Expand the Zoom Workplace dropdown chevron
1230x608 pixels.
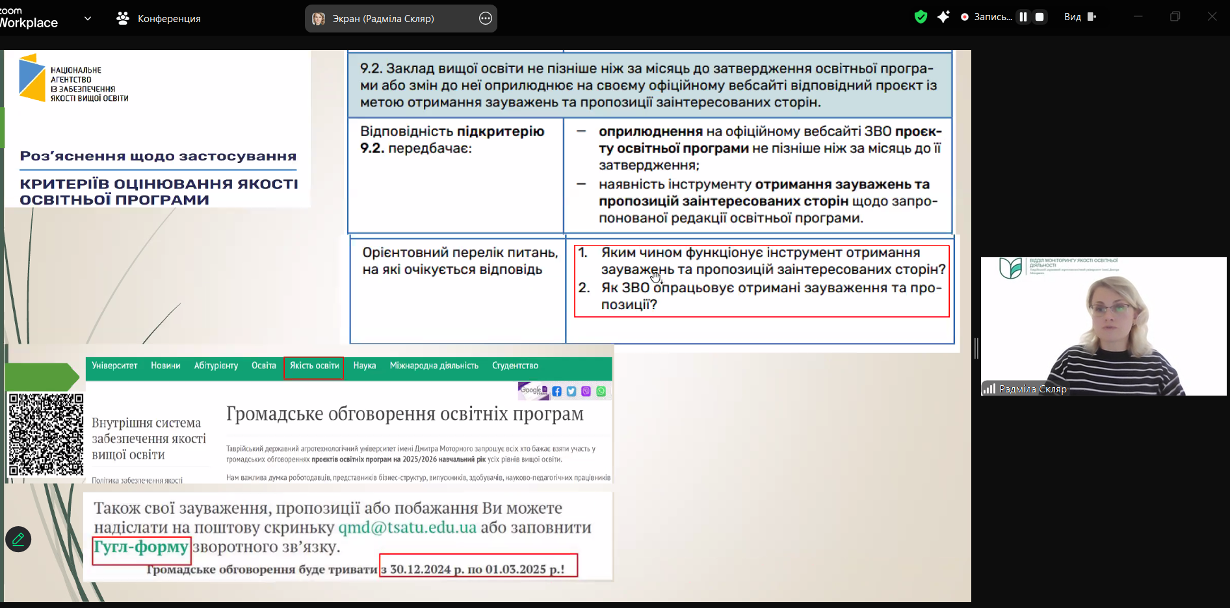point(88,18)
